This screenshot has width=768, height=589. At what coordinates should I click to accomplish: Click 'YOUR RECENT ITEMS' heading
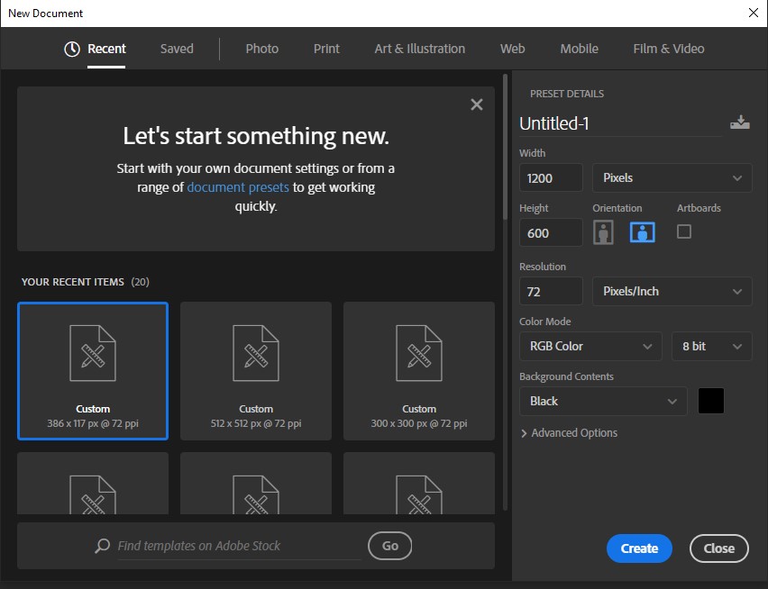tap(73, 282)
